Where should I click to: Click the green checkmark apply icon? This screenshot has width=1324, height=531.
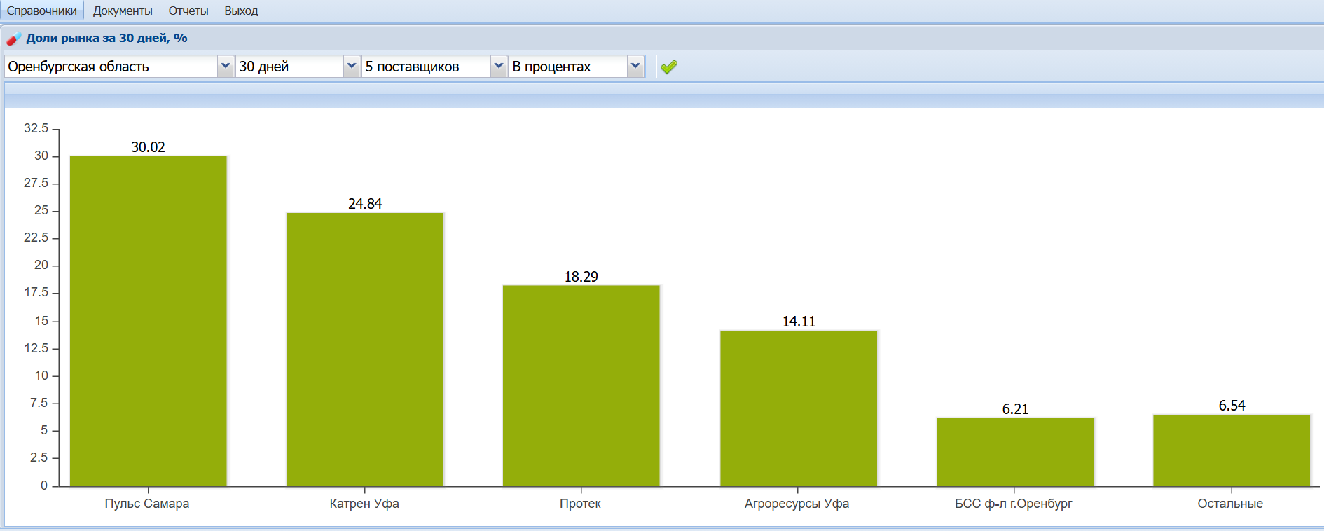(x=669, y=67)
